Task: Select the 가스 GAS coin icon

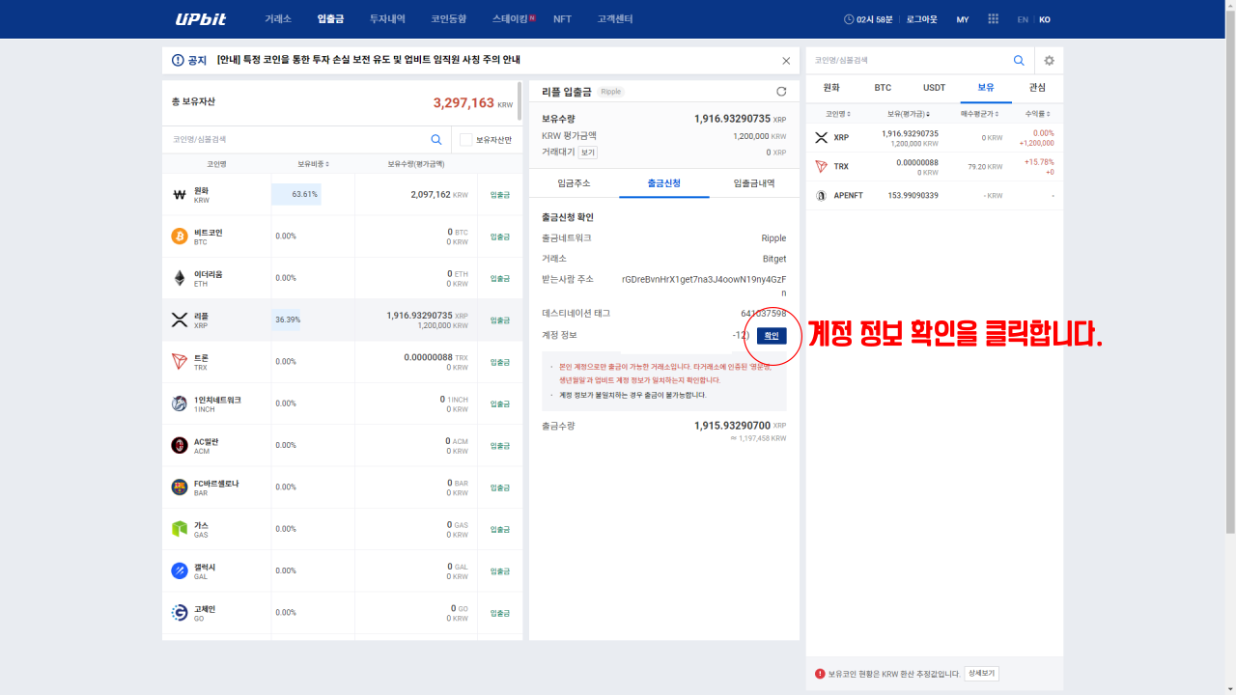Action: [x=179, y=529]
